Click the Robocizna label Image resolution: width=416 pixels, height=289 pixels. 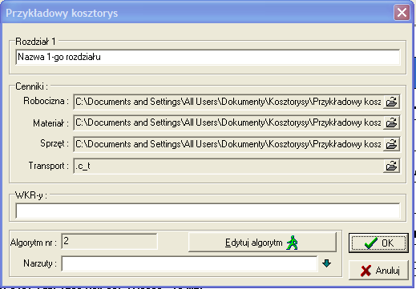pyautogui.click(x=46, y=101)
